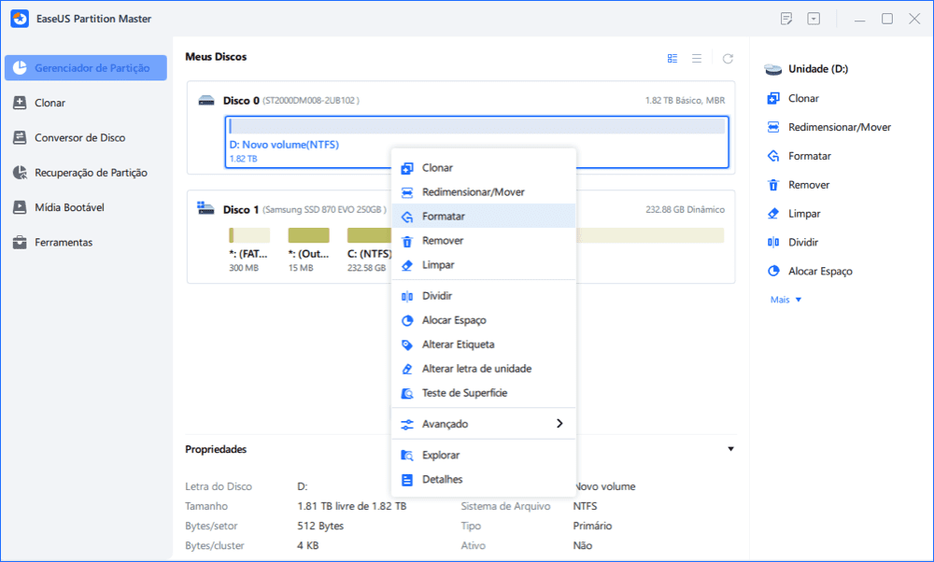Click Limpar in the right panel
The height and width of the screenshot is (562, 934).
(793, 213)
